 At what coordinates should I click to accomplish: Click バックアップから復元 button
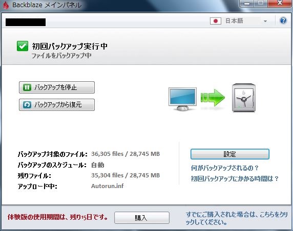pyautogui.click(x=57, y=105)
